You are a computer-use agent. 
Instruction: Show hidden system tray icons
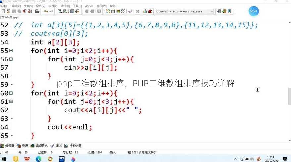pos(235,159)
